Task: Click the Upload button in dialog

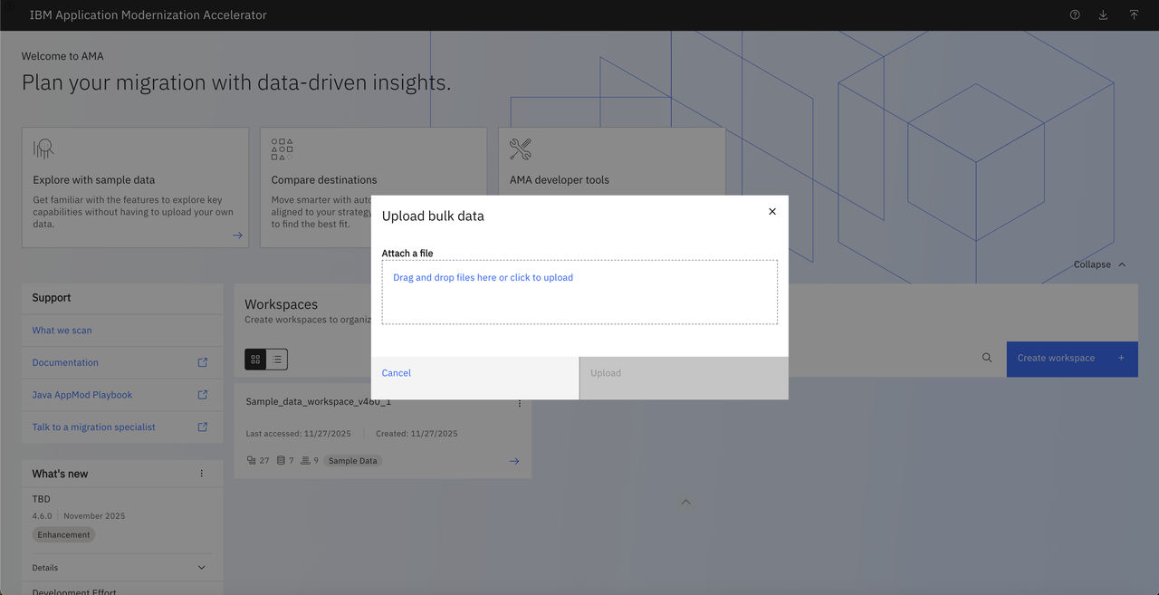Action: coord(684,378)
